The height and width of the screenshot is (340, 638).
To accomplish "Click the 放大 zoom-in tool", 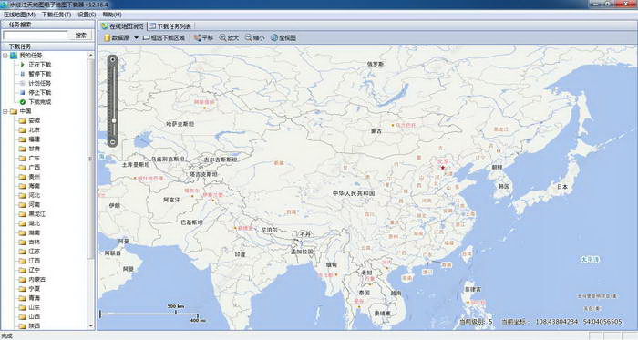I will (x=229, y=37).
